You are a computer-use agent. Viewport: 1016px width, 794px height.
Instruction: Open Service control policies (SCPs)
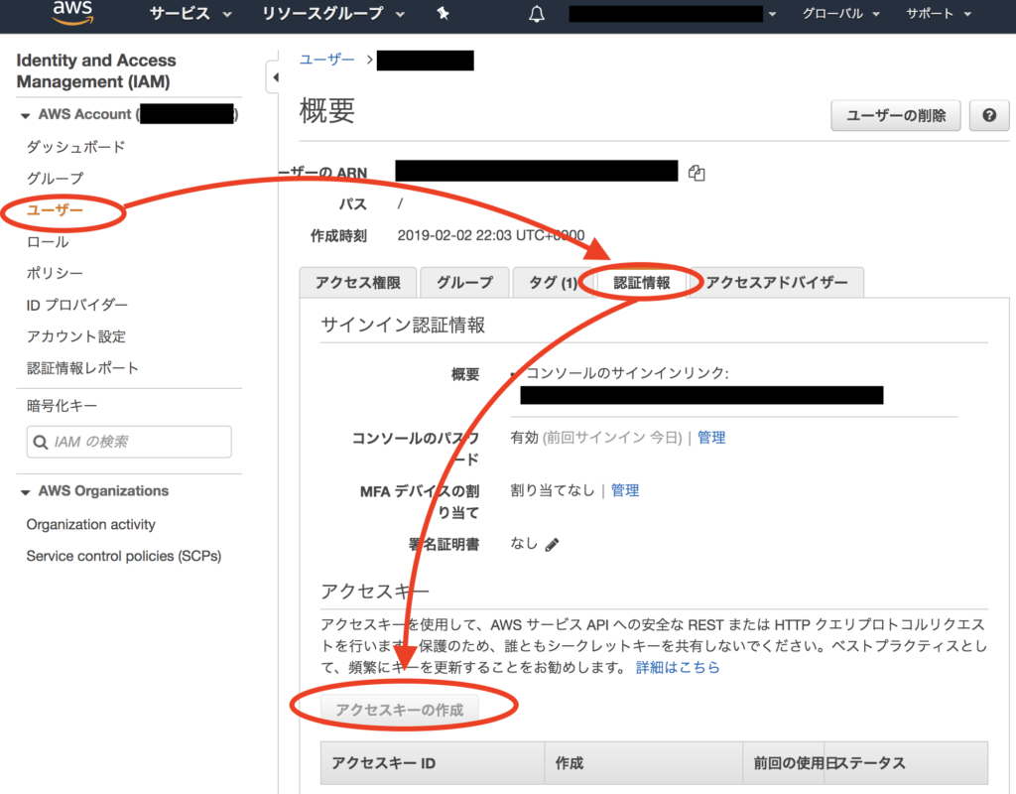[x=124, y=556]
